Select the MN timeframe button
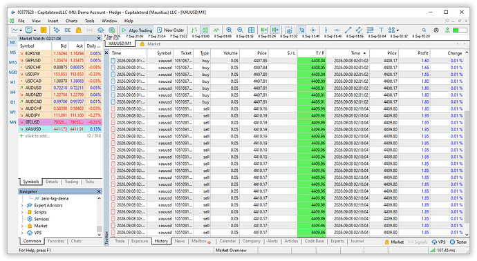477x261 pixels. pos(12,122)
